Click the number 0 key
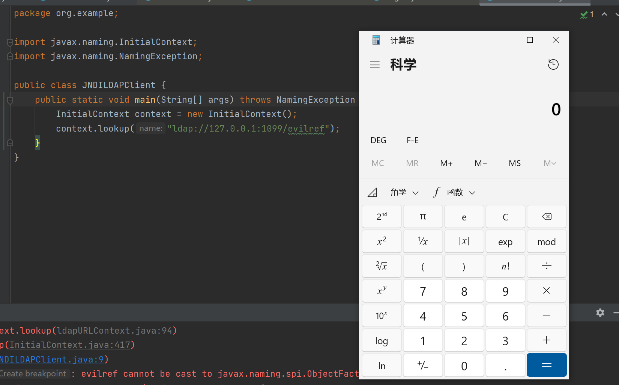This screenshot has height=385, width=619. coord(464,365)
